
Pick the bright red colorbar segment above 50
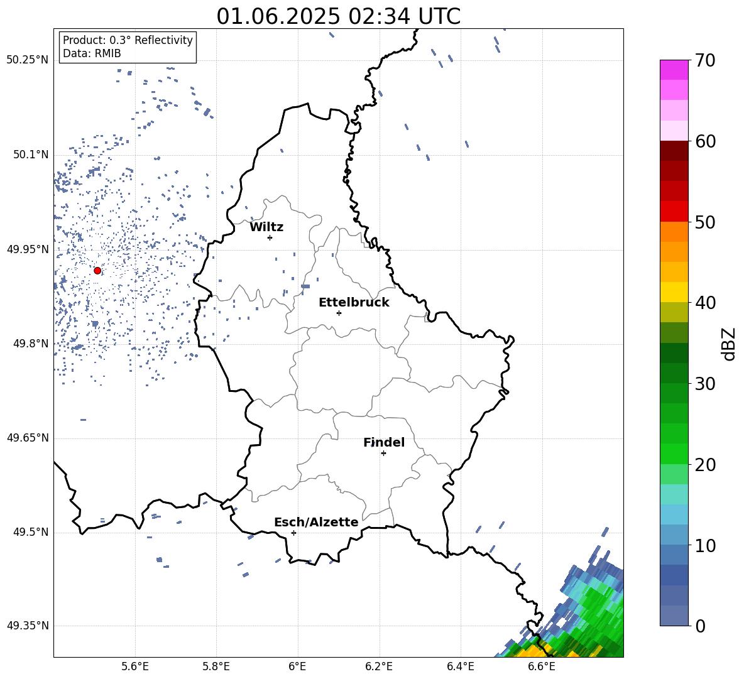point(674,212)
